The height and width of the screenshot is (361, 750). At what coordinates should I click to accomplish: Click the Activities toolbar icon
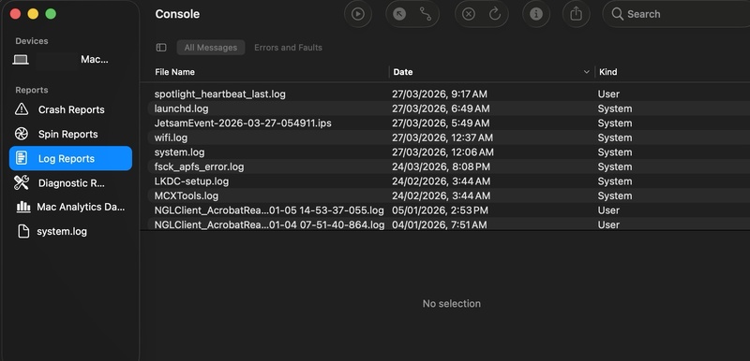click(426, 14)
